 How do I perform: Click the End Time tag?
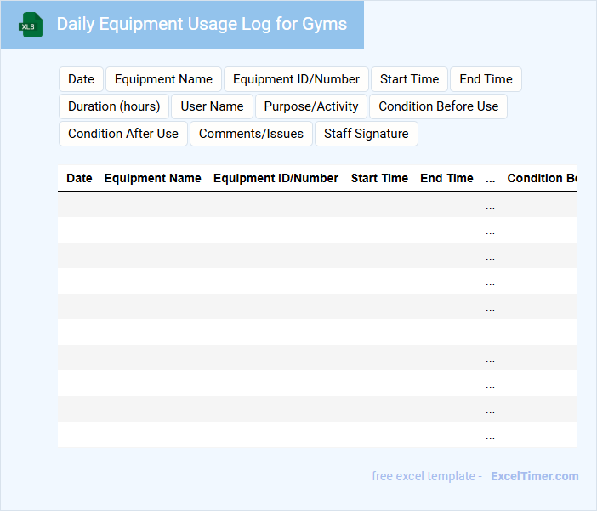click(486, 79)
